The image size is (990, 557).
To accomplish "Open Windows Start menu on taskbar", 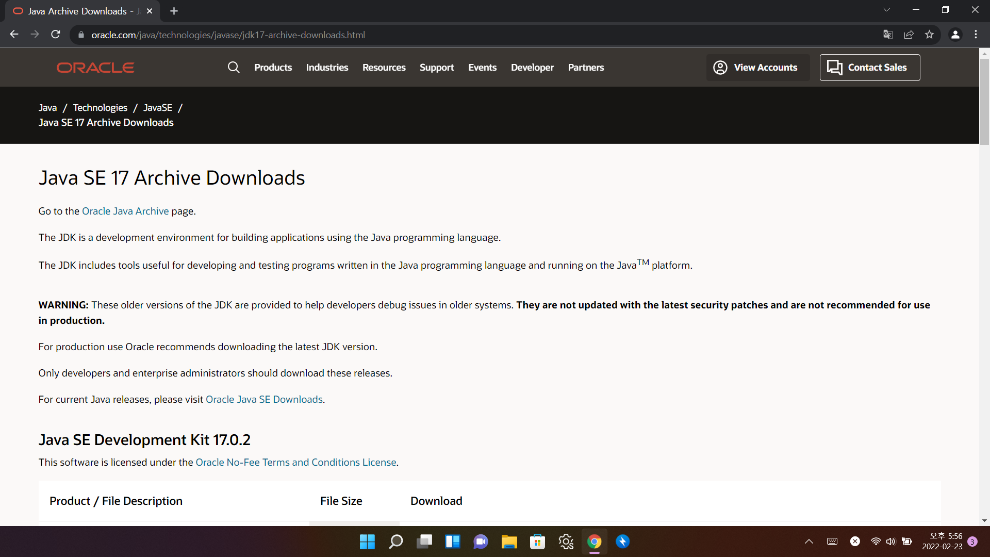I will point(367,542).
